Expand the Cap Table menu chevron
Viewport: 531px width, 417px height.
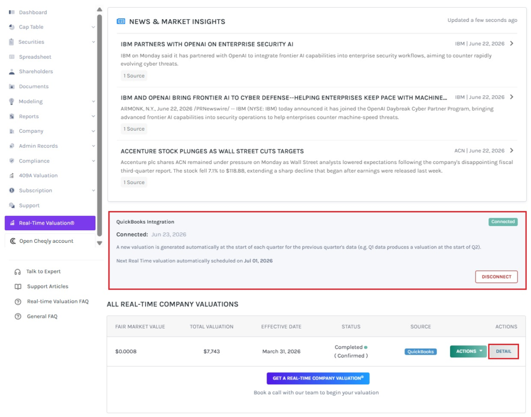click(x=93, y=27)
